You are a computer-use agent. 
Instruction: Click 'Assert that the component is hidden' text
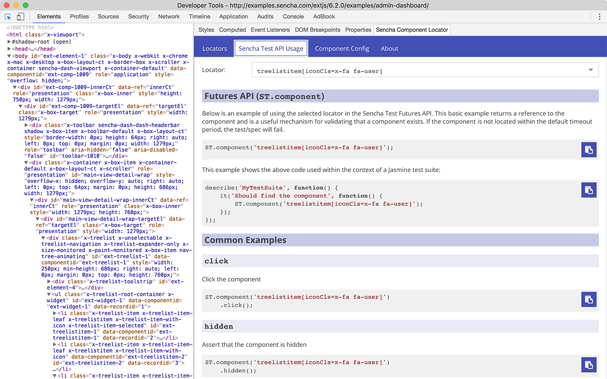pyautogui.click(x=254, y=344)
